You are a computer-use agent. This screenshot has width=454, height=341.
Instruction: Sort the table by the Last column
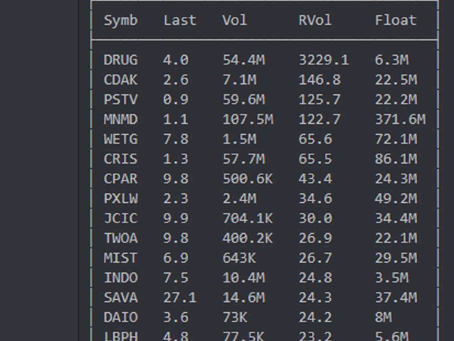tap(180, 20)
